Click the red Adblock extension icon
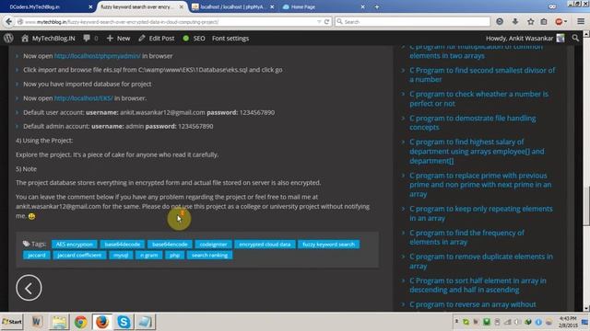This screenshot has width=590, height=331. [x=559, y=22]
